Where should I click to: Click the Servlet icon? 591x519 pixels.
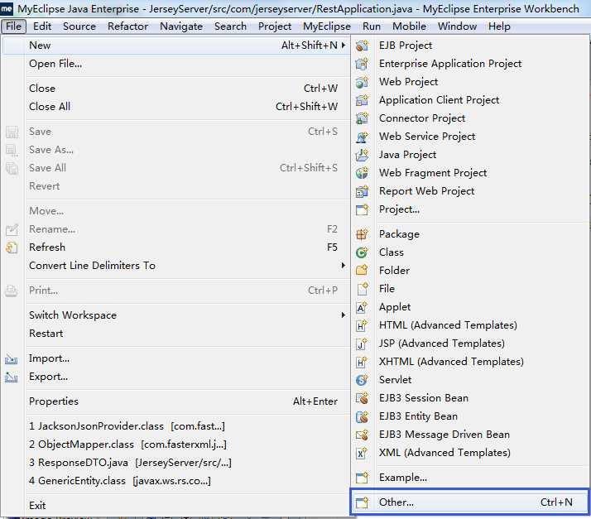(x=362, y=380)
